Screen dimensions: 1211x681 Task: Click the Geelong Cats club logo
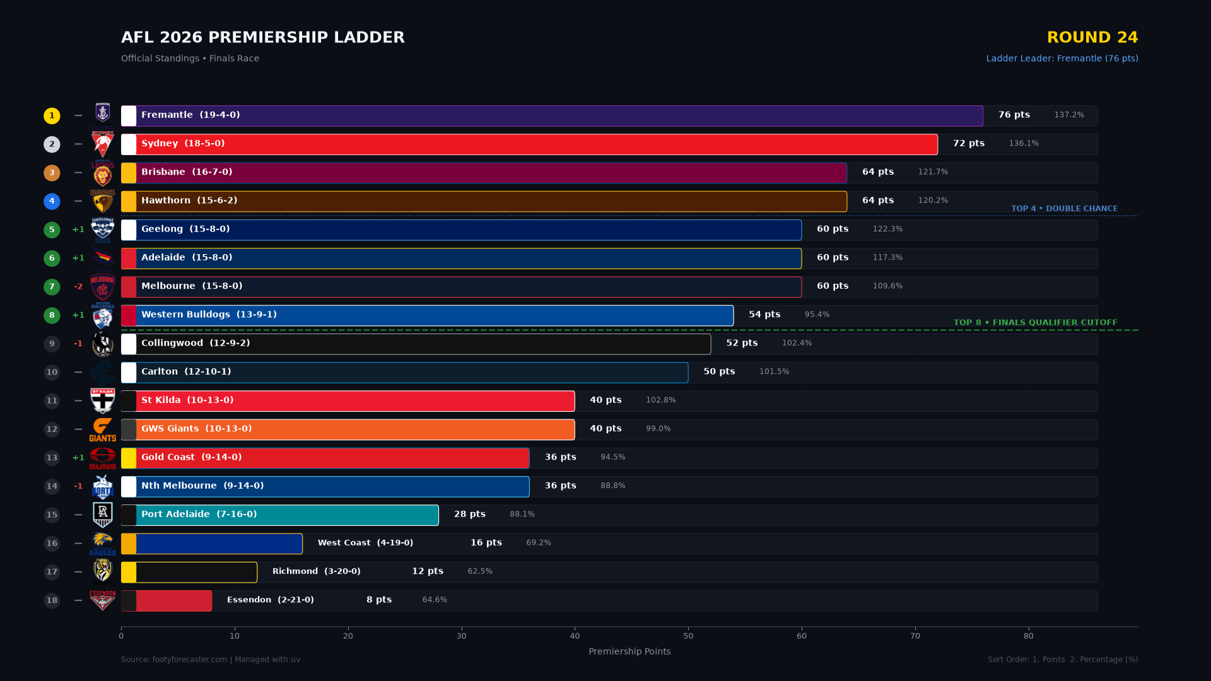(103, 230)
